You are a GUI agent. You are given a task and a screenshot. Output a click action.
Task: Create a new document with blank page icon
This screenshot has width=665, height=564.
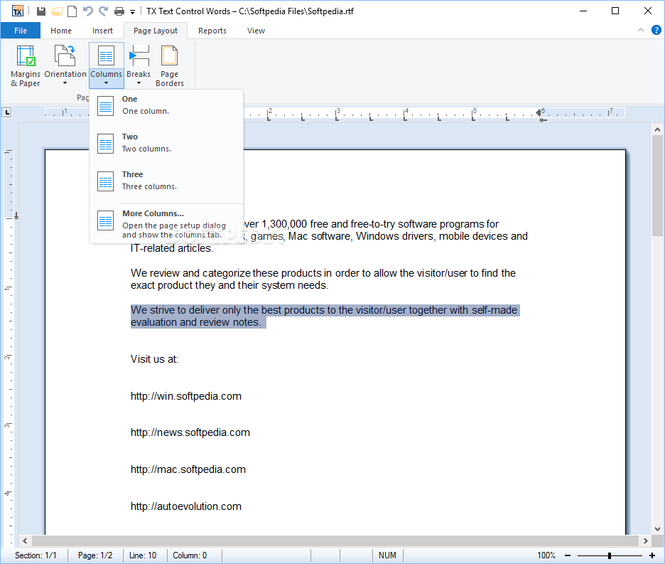(72, 11)
